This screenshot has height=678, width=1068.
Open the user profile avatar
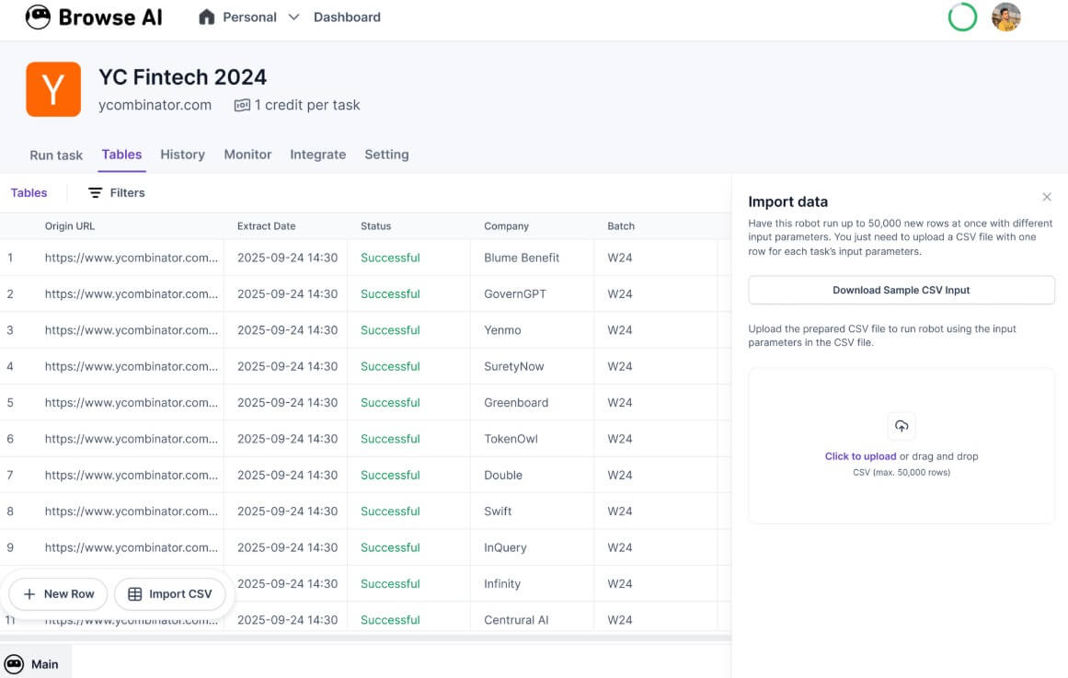click(x=1006, y=17)
